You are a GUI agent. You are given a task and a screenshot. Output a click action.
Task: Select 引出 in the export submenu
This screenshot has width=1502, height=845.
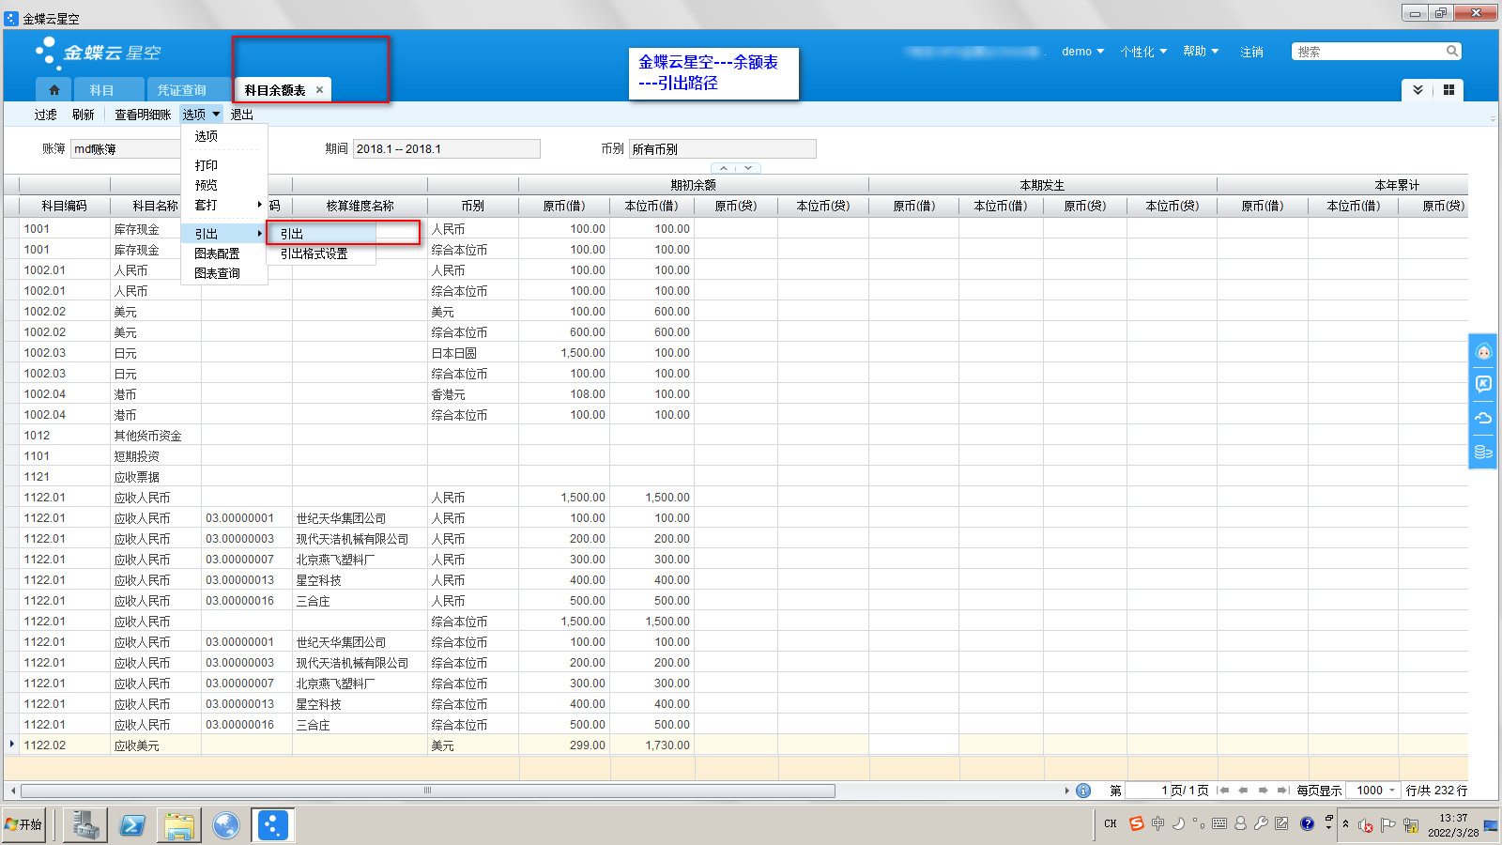tap(292, 234)
